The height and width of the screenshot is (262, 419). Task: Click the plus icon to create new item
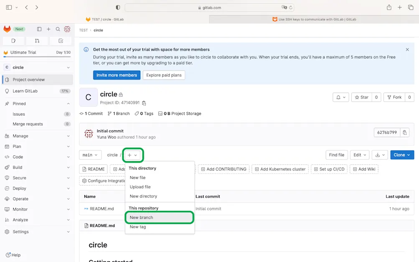48,29
